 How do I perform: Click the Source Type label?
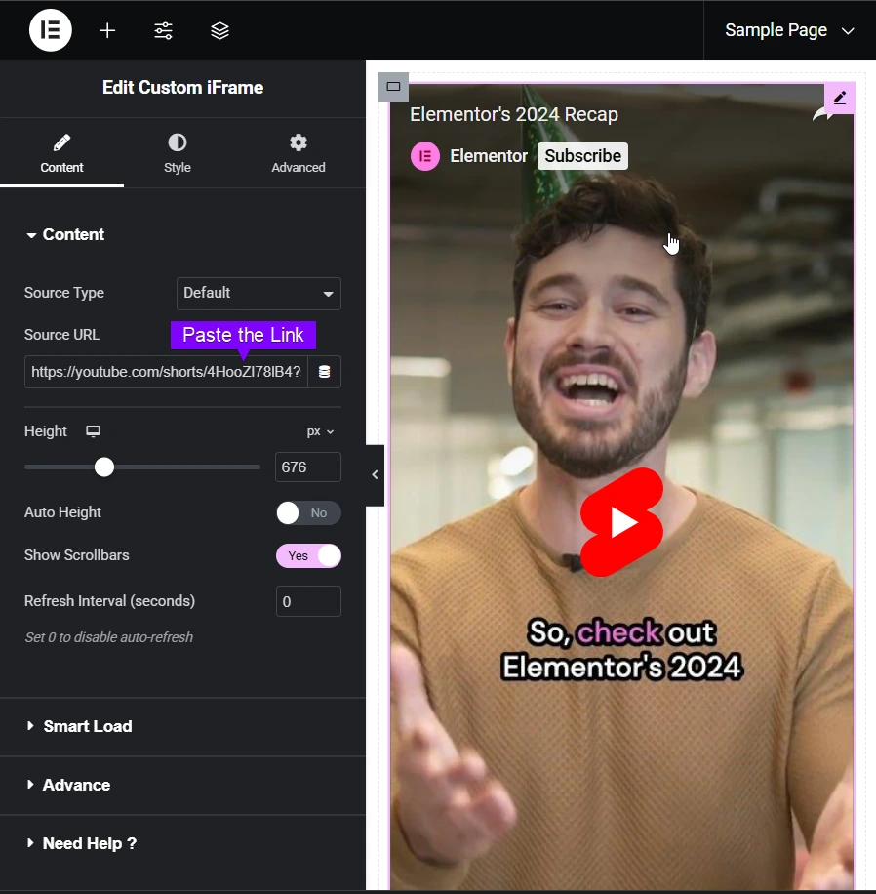click(x=63, y=293)
